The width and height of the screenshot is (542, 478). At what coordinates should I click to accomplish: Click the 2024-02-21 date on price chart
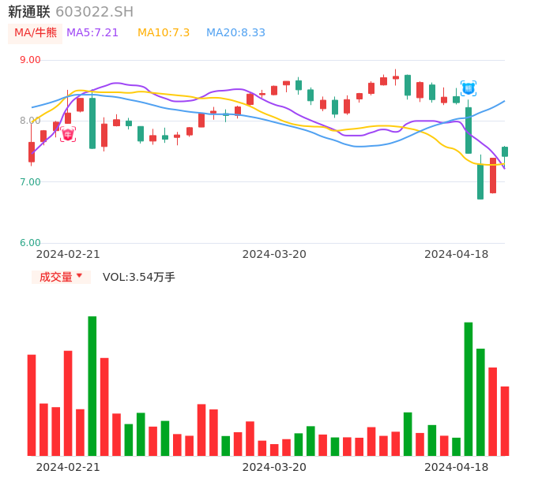[68, 254]
